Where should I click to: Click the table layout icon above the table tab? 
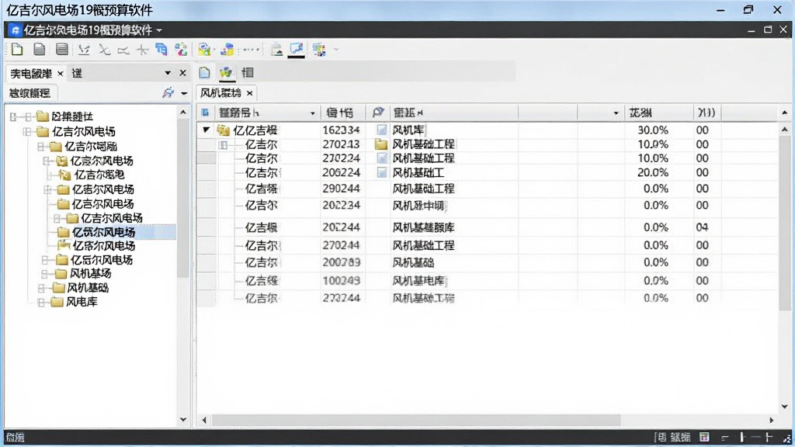(248, 72)
